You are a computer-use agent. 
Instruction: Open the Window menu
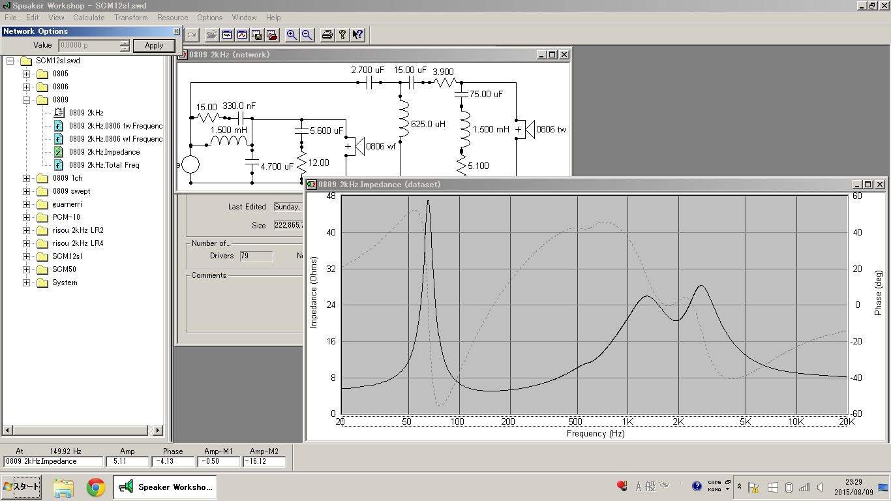[244, 18]
